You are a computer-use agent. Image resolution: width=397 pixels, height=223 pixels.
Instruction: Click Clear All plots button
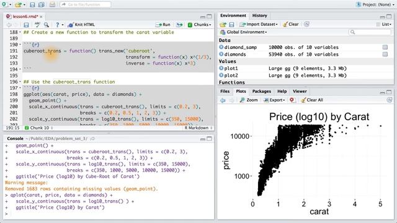312,100
